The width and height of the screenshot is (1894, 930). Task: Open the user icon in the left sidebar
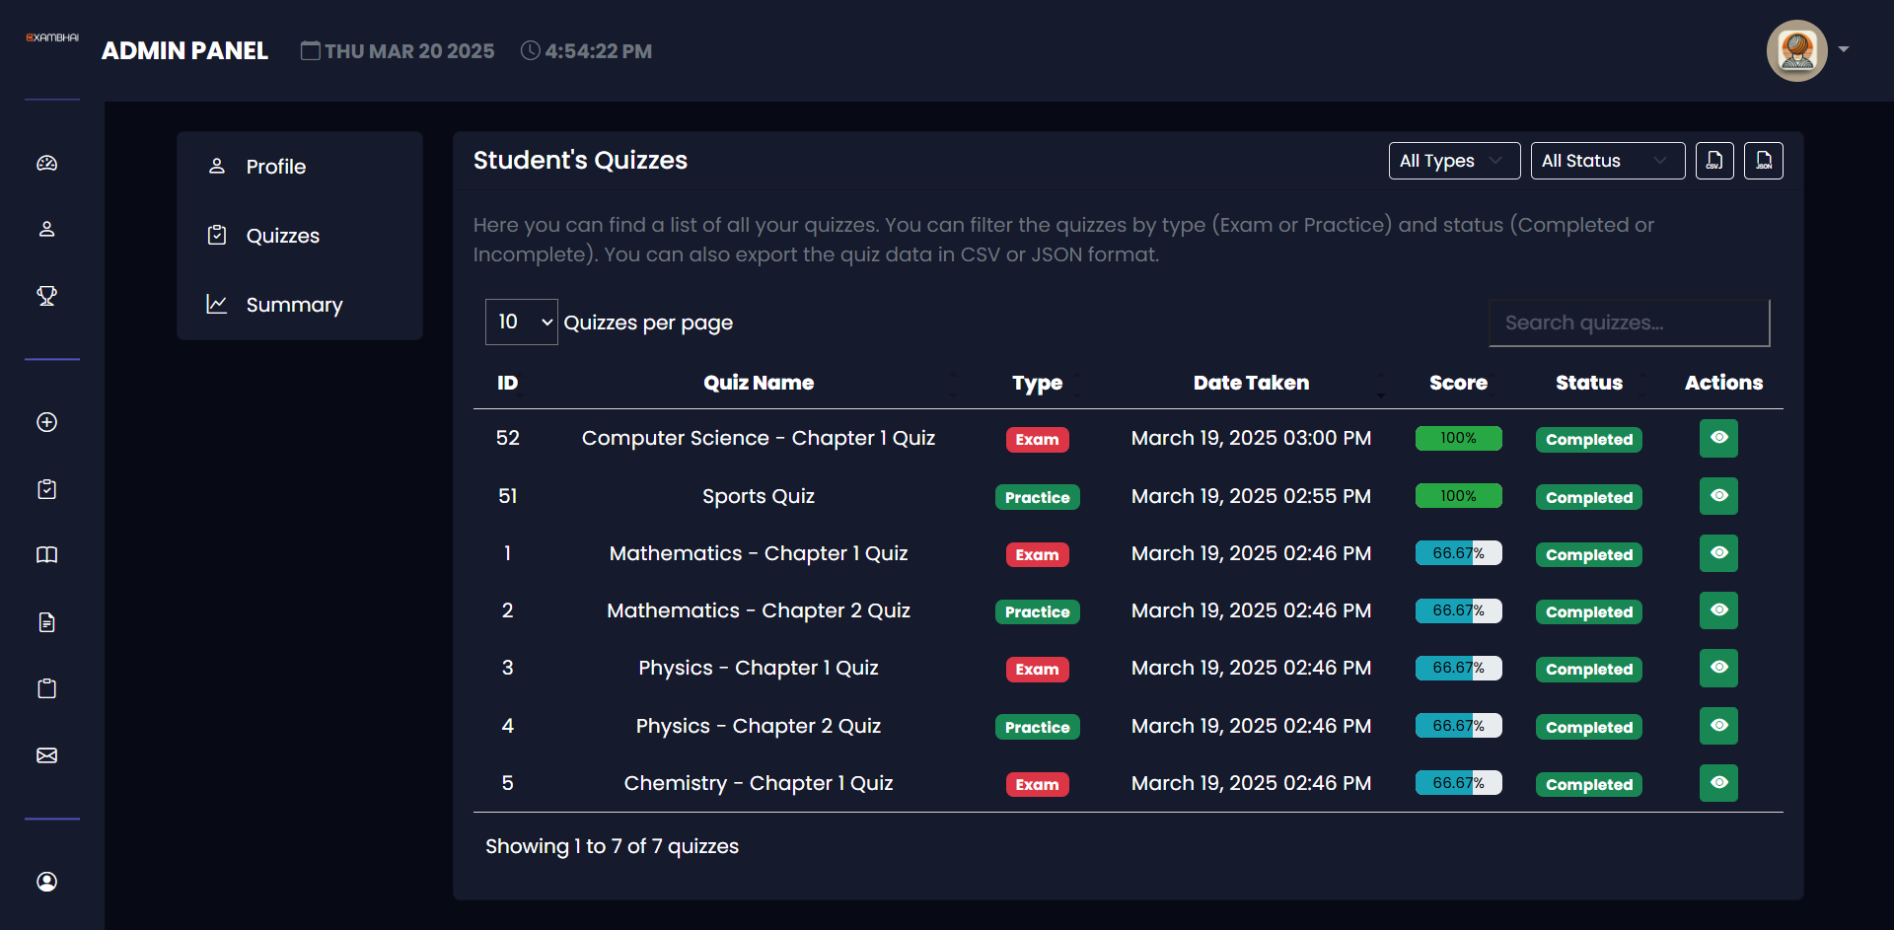click(46, 229)
